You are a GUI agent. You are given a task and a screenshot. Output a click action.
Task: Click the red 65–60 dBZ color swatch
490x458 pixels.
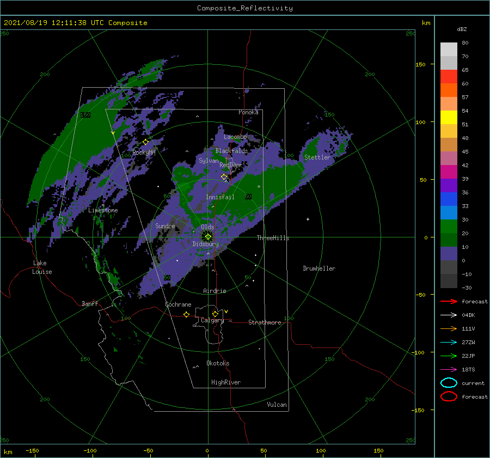[x=449, y=77]
